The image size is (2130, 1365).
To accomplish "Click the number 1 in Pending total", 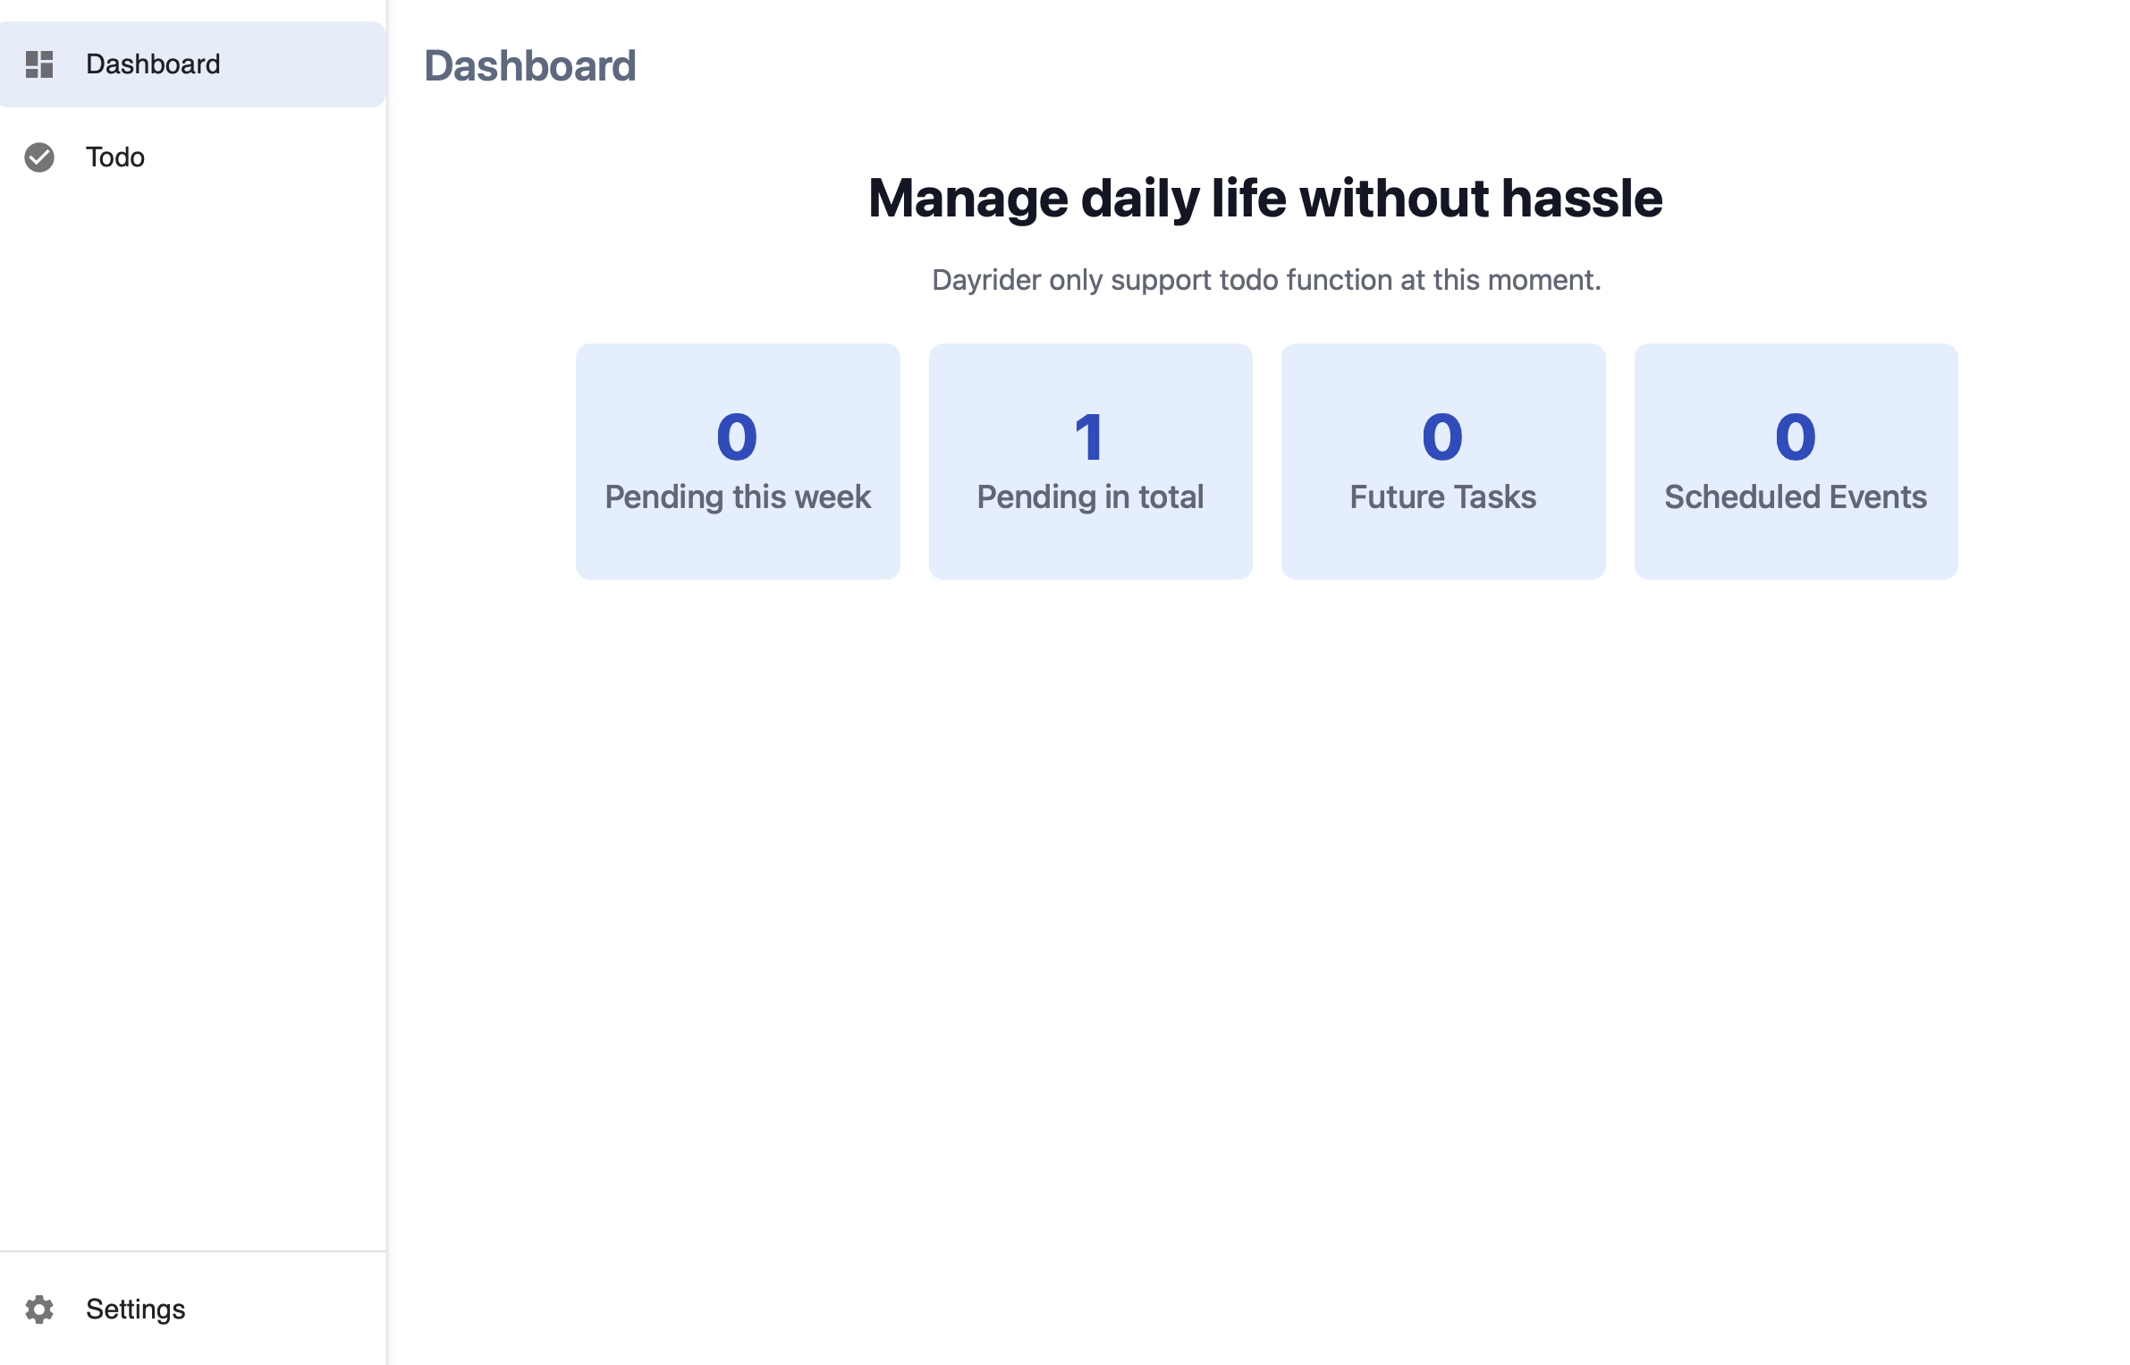I will pyautogui.click(x=1089, y=437).
